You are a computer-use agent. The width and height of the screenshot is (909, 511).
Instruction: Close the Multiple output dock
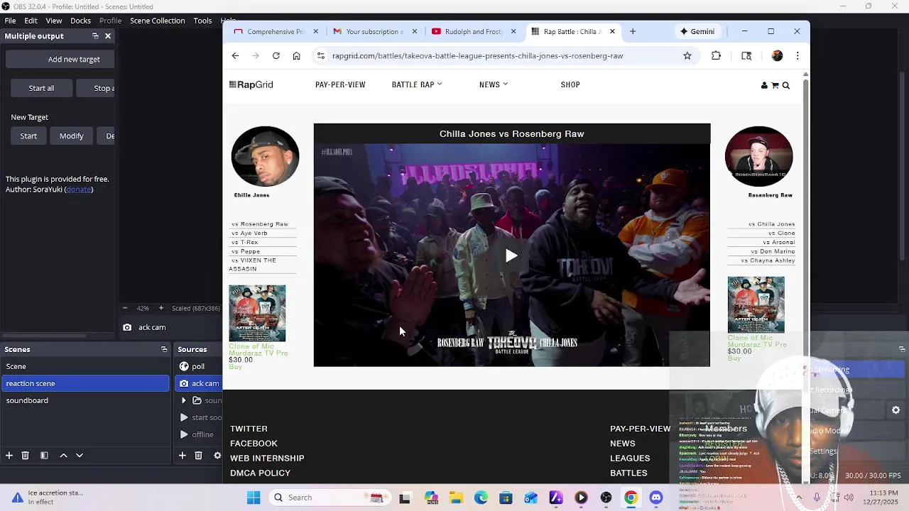point(108,36)
